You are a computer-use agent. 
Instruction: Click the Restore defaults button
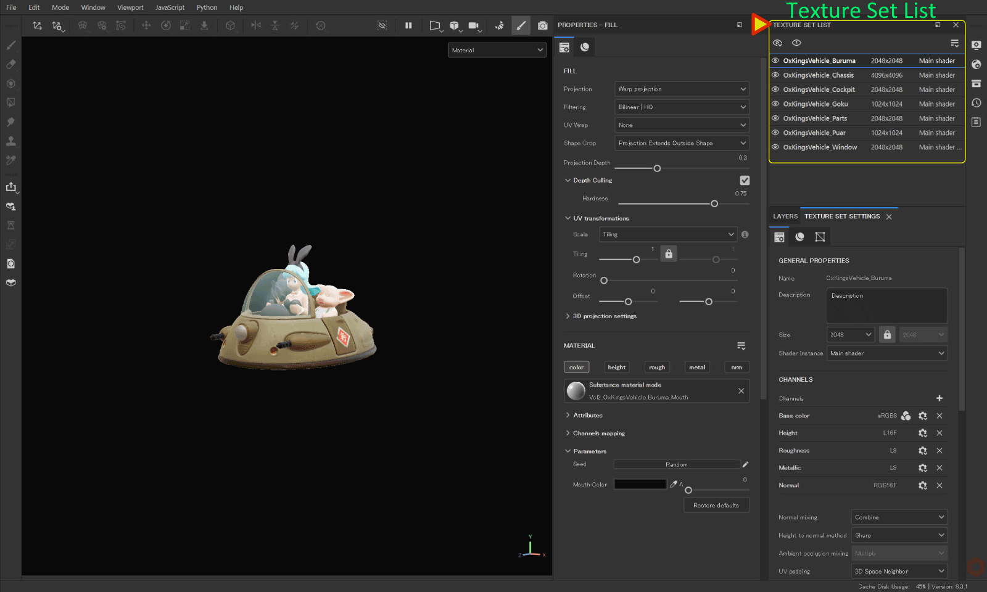[x=716, y=504]
